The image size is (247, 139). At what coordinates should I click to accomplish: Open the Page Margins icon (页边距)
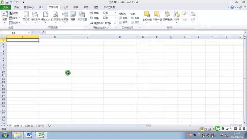click(x=26, y=16)
